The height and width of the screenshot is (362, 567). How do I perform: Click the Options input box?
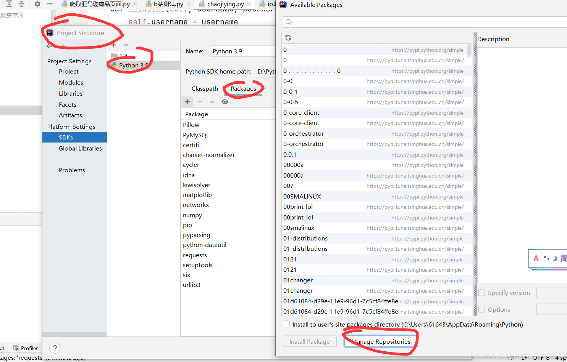tap(552, 309)
